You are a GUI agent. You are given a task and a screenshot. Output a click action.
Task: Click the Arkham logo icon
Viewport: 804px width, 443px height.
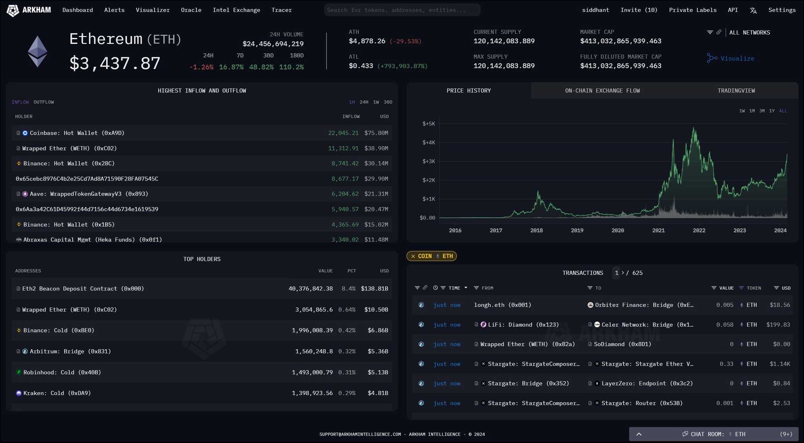(x=13, y=10)
